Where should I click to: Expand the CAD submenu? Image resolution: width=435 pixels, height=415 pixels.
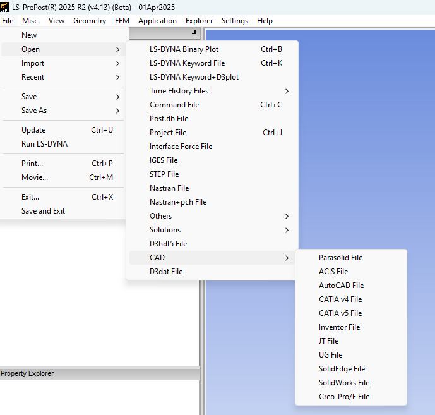[212, 258]
